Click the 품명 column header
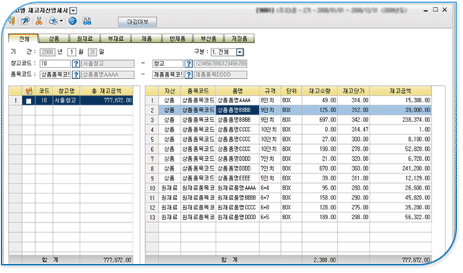The image size is (463, 273). coord(238,91)
